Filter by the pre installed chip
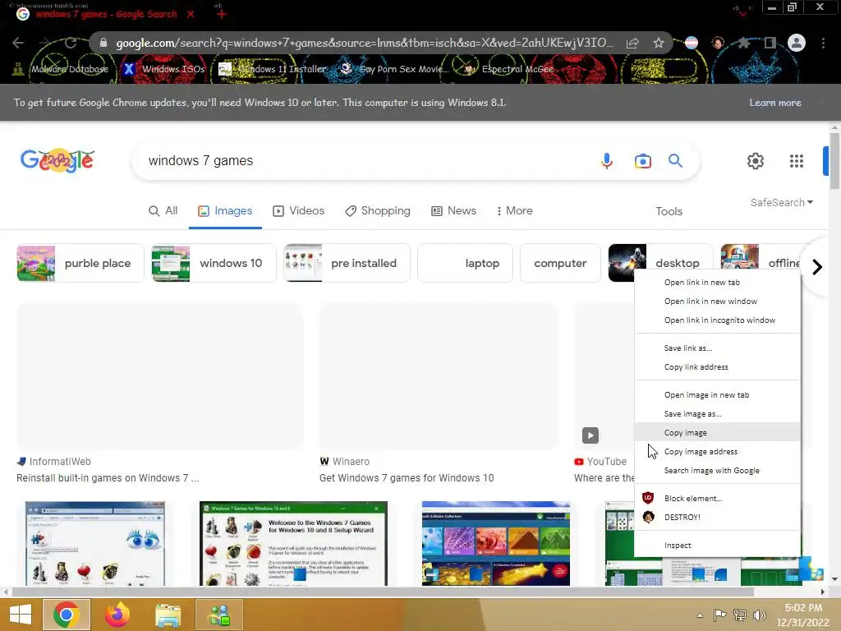The image size is (841, 631). click(347, 263)
